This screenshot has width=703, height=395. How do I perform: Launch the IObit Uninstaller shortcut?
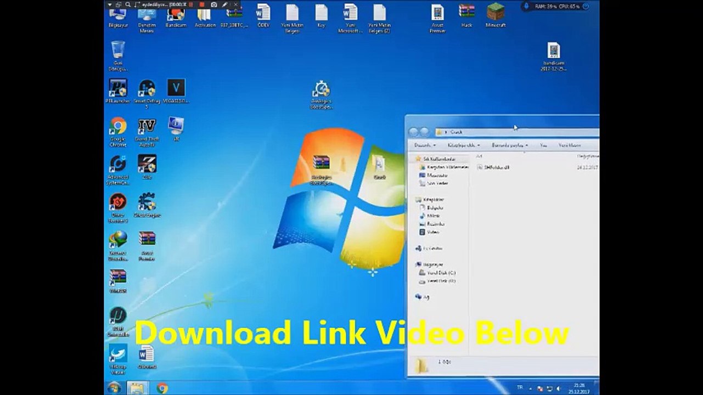coord(117,321)
